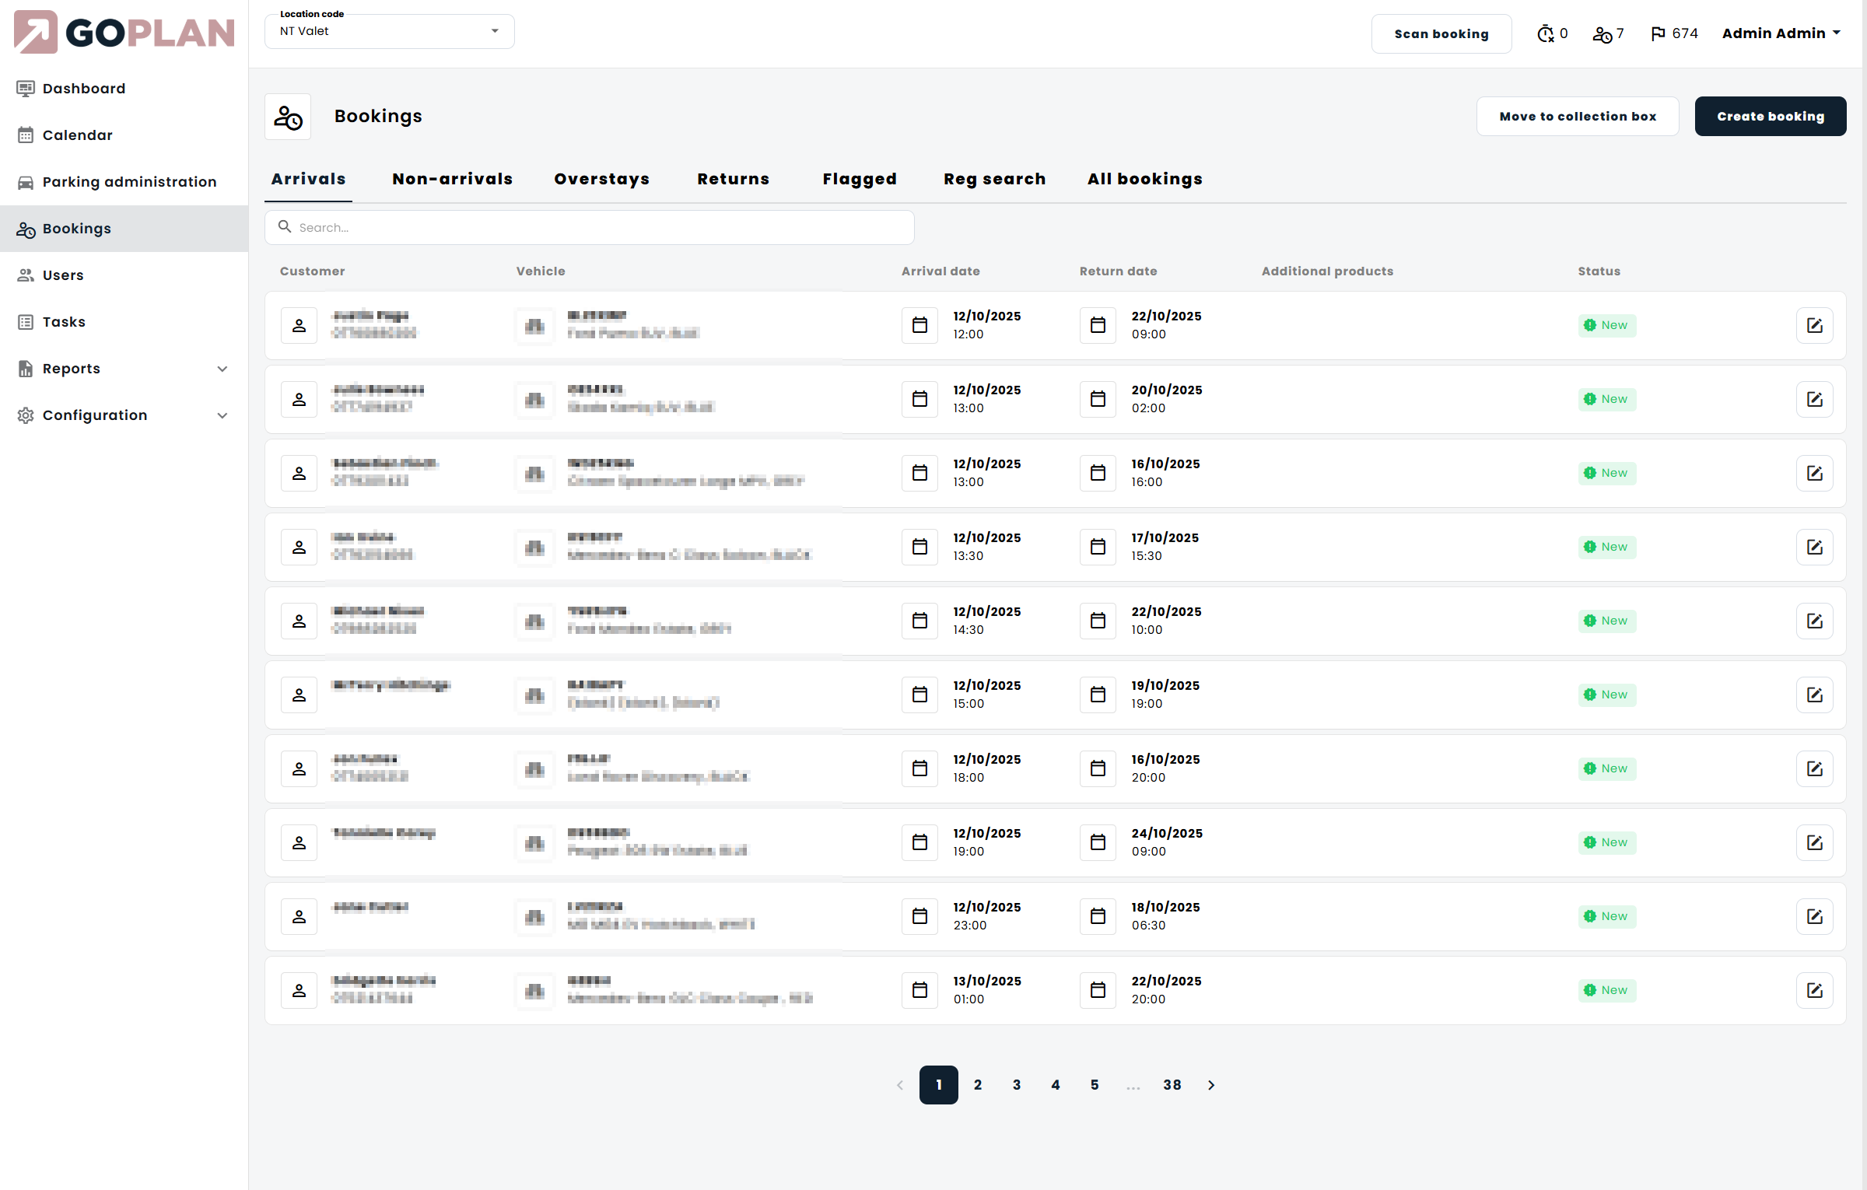Open the Admin Admin user menu
The image size is (1867, 1190).
click(x=1781, y=33)
